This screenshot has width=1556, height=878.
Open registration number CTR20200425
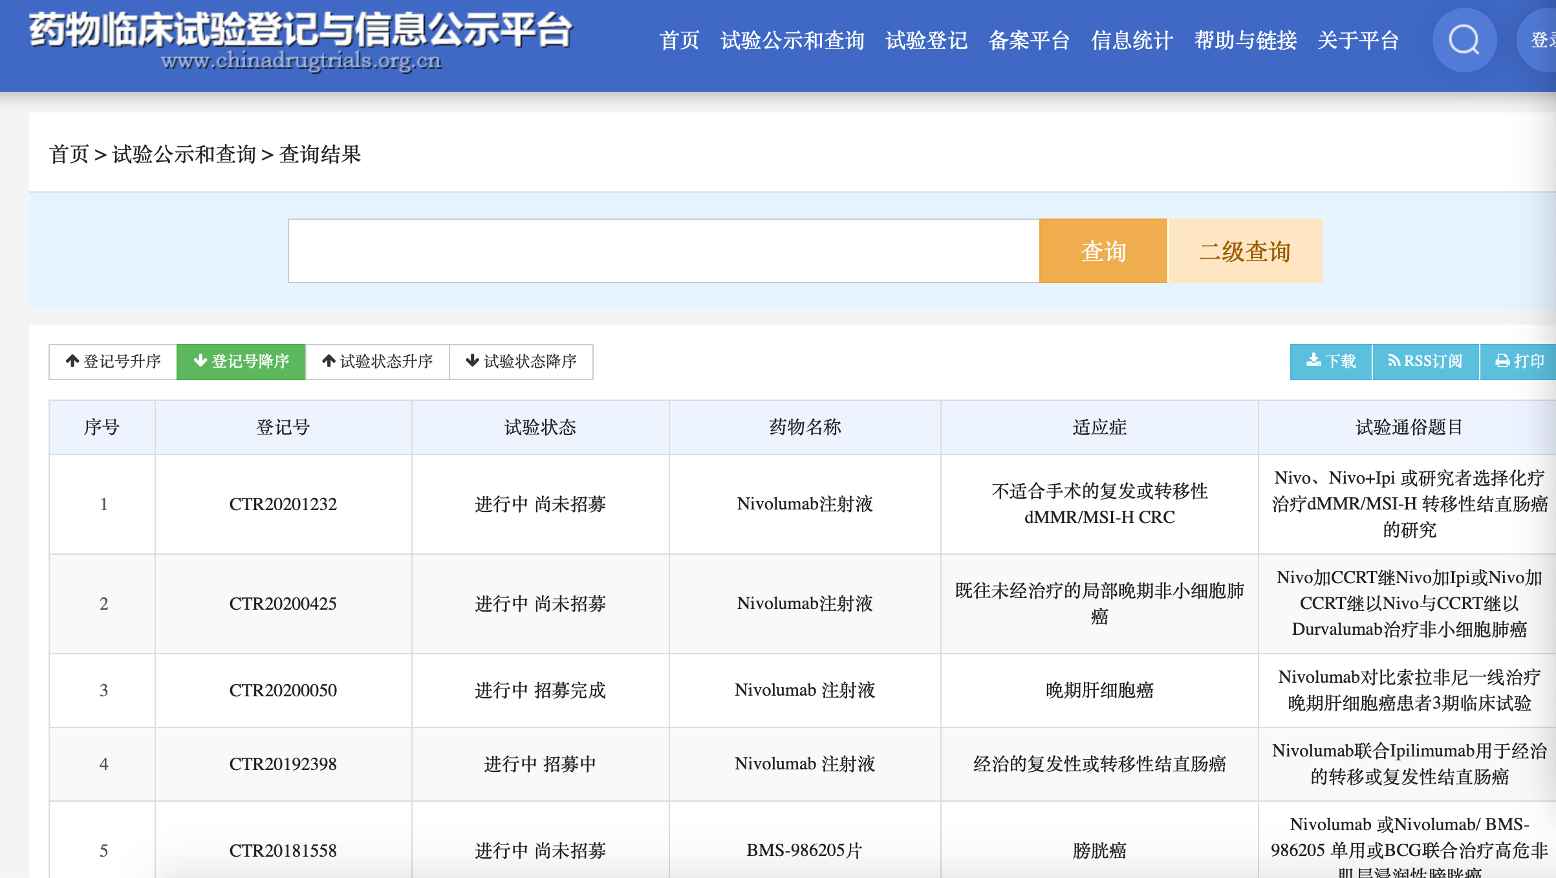(283, 604)
